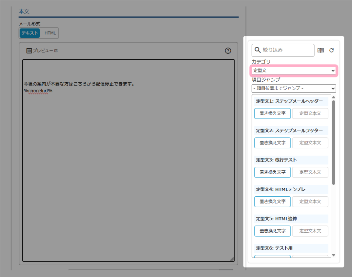Switch mail format to HTML
352x277 pixels.
pos(50,33)
